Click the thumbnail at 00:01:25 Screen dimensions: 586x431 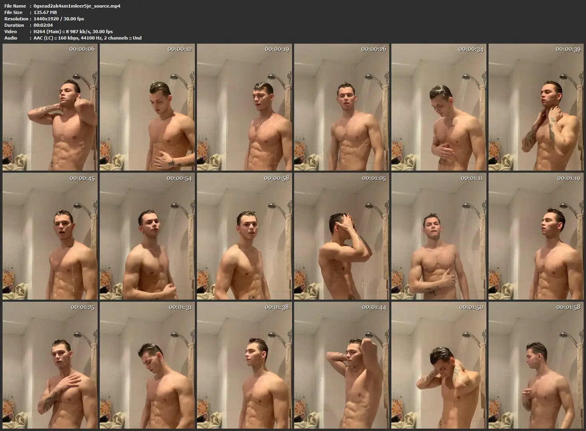click(x=50, y=365)
